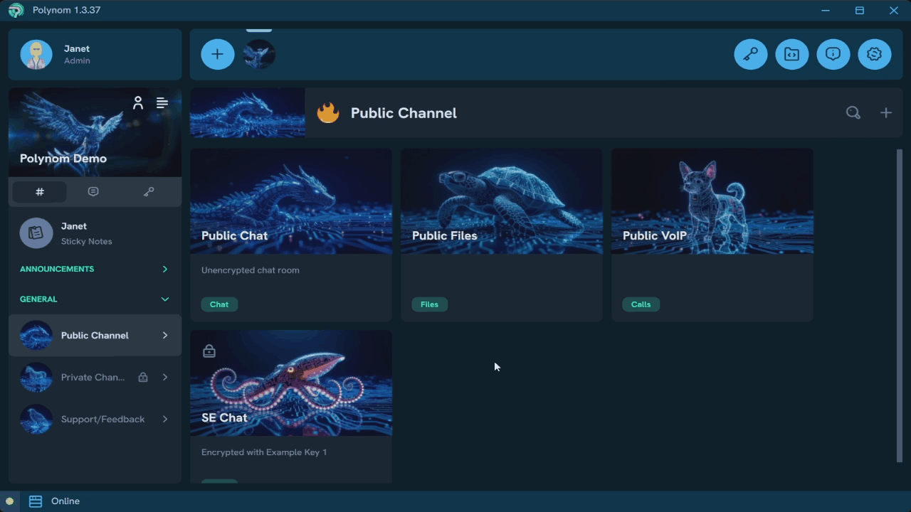Click the Chat tag on Public Chat card
911x512 pixels.
click(219, 304)
